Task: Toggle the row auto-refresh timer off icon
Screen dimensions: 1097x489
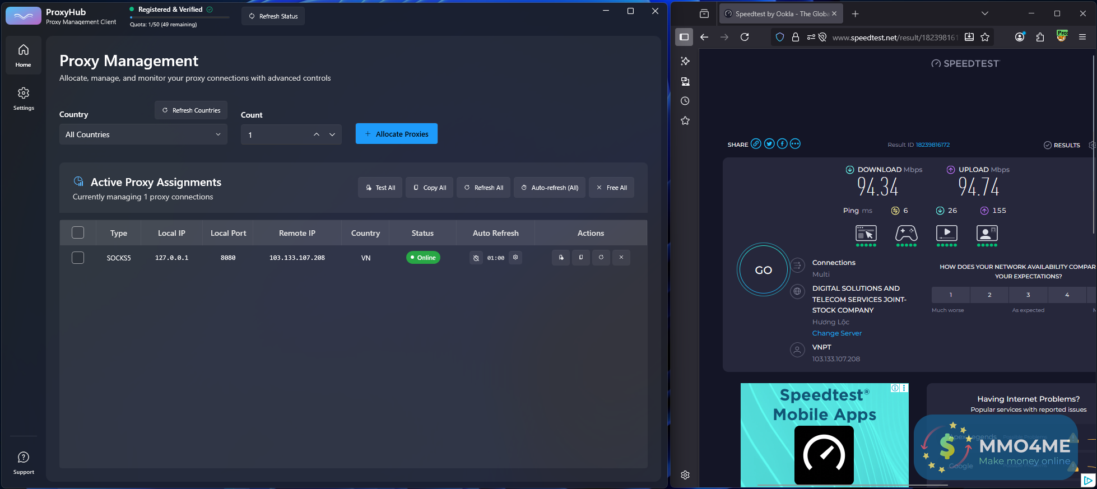Action: pyautogui.click(x=476, y=258)
